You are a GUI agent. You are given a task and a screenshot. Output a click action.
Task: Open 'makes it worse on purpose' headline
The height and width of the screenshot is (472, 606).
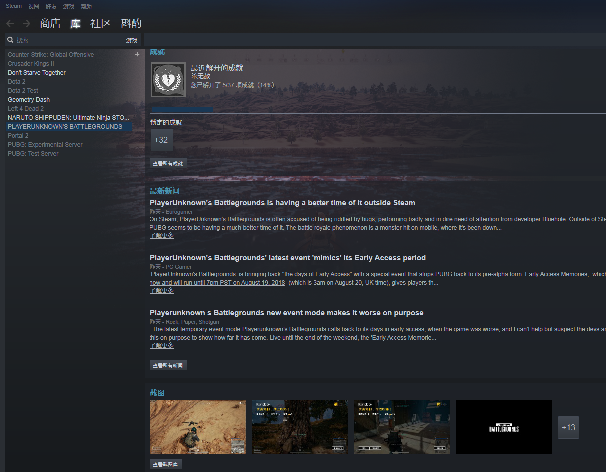[x=287, y=313]
